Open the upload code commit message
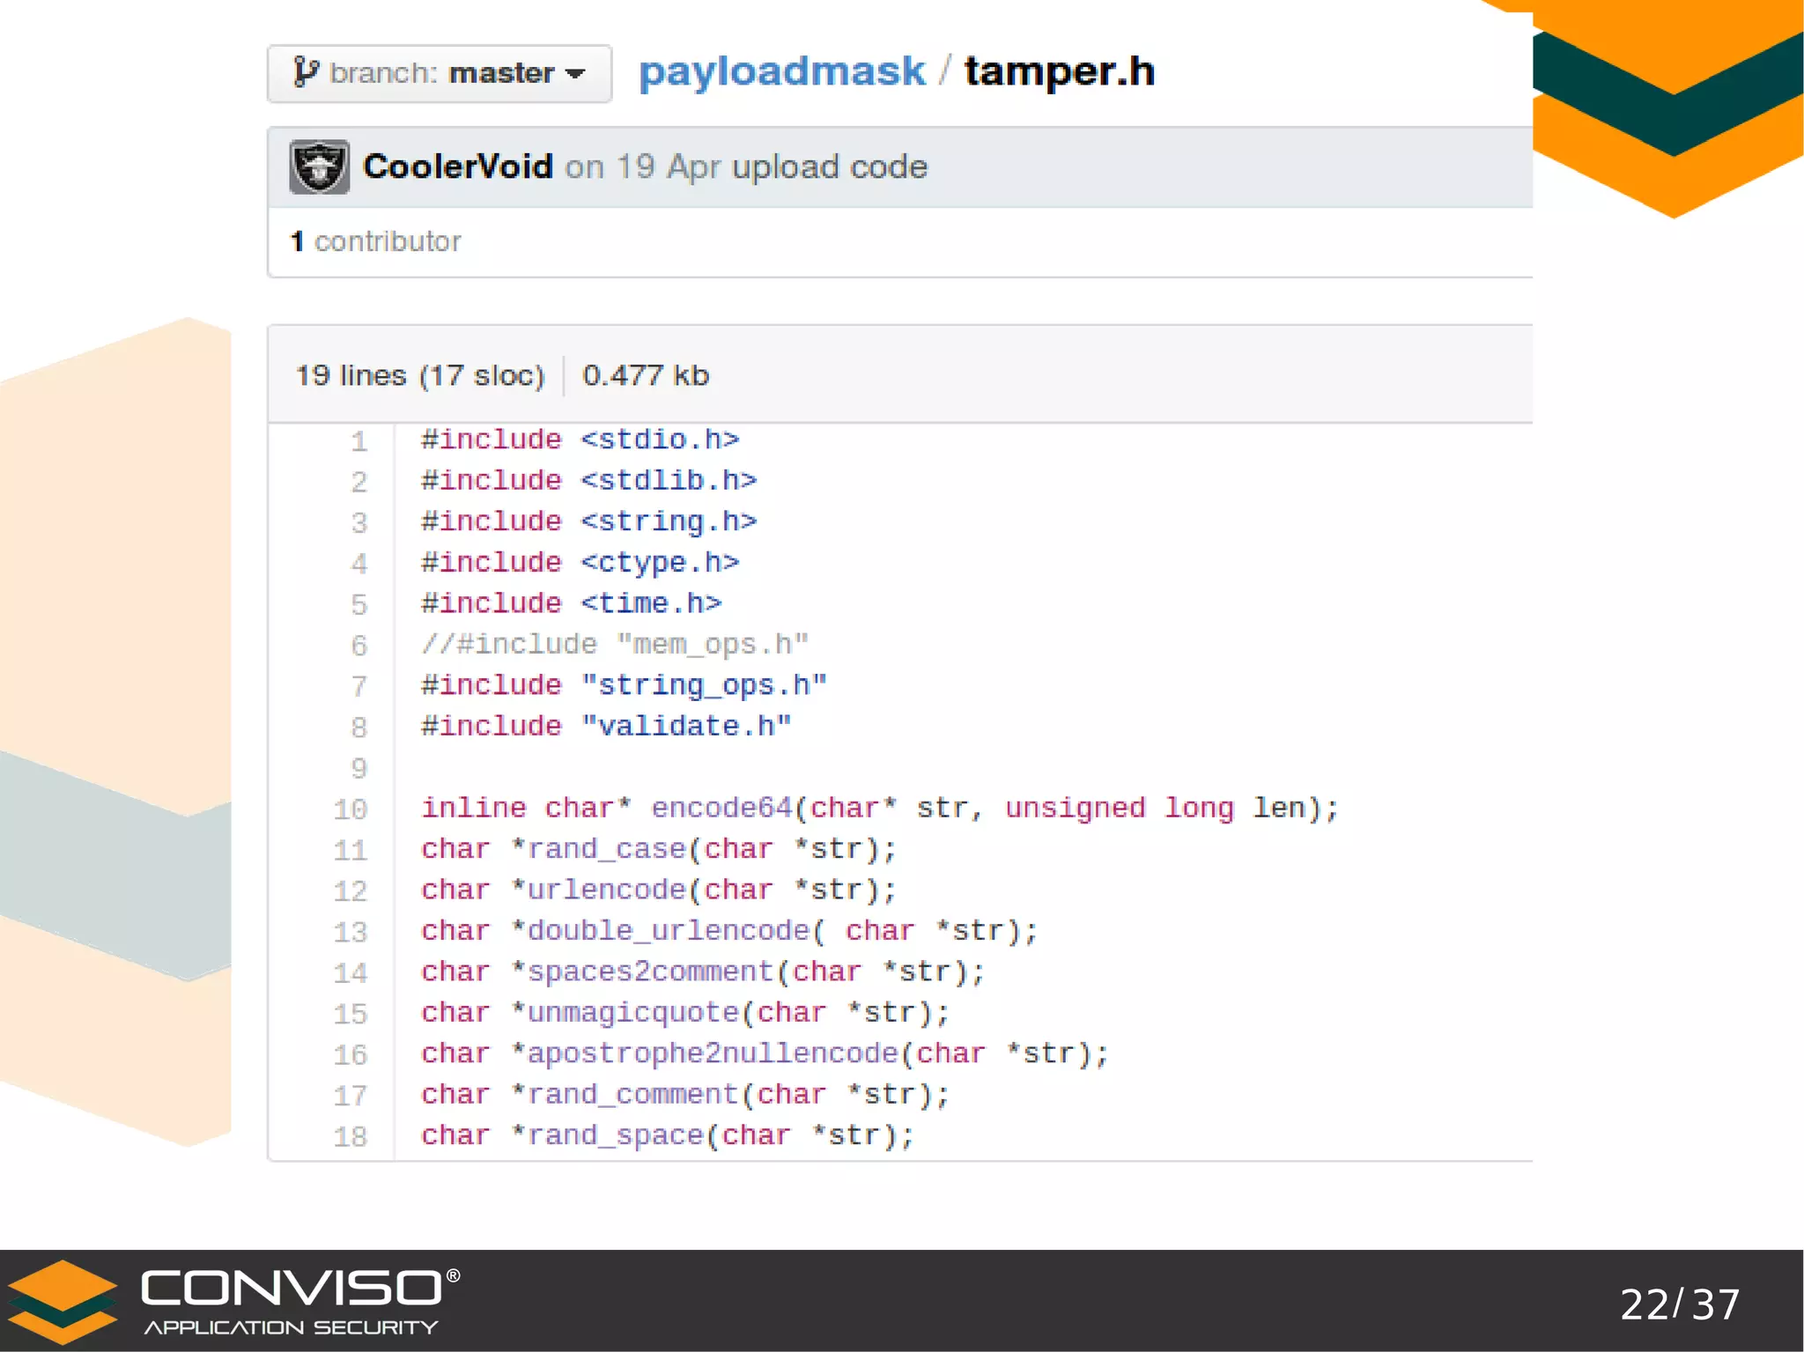This screenshot has width=1804, height=1352. (829, 166)
